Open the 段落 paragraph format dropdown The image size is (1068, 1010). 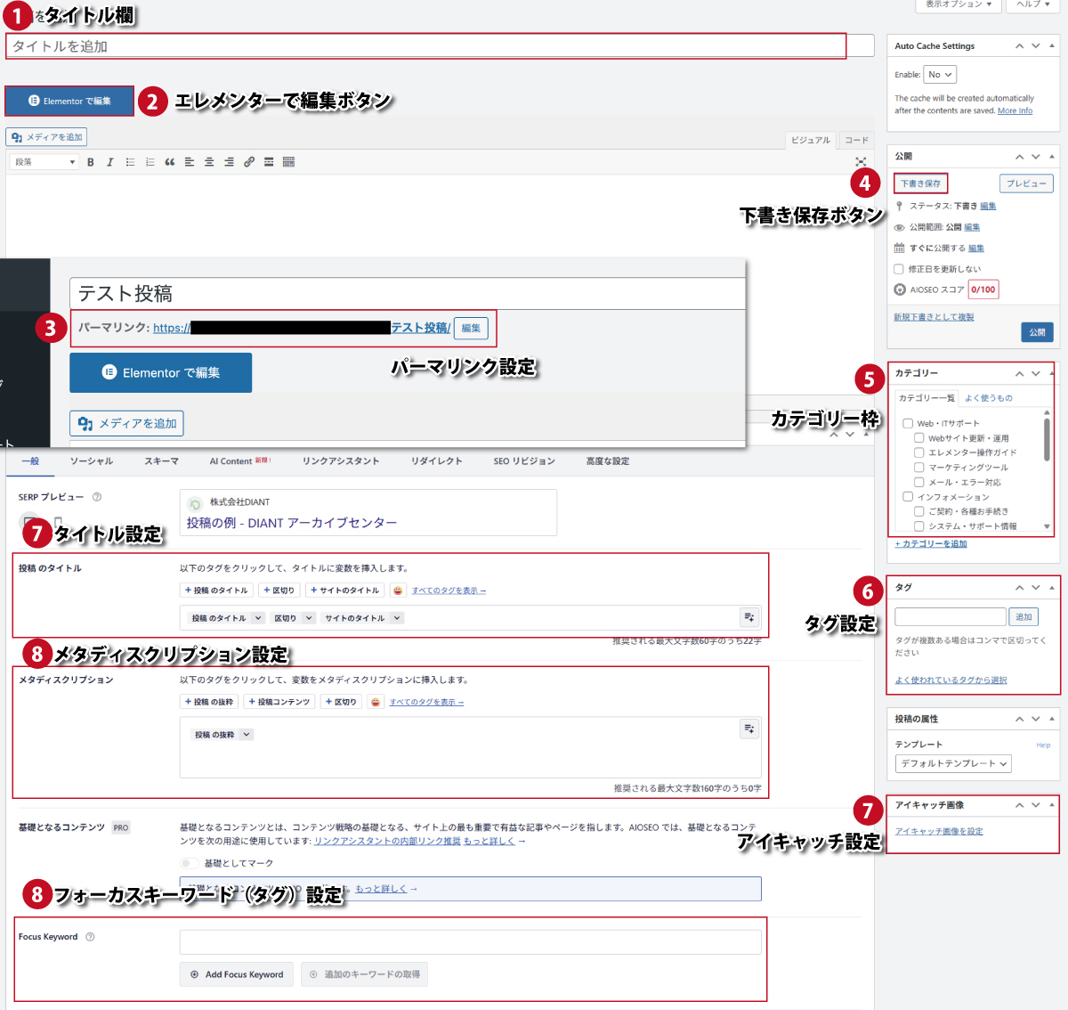coord(44,162)
